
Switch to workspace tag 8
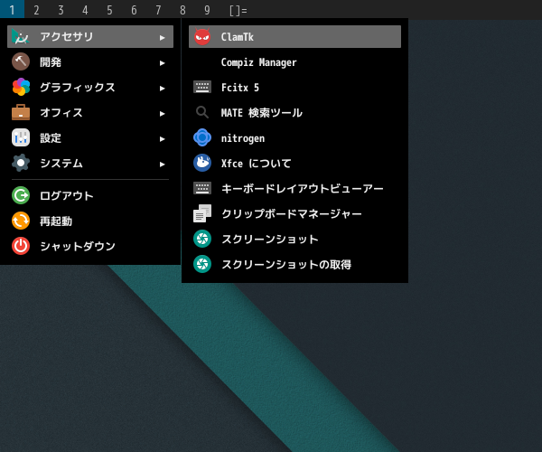coord(182,10)
